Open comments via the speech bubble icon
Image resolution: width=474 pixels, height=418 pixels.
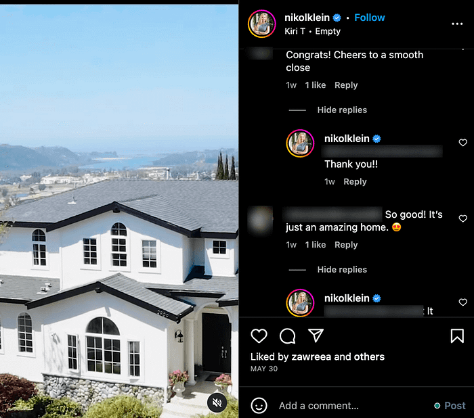click(x=287, y=335)
